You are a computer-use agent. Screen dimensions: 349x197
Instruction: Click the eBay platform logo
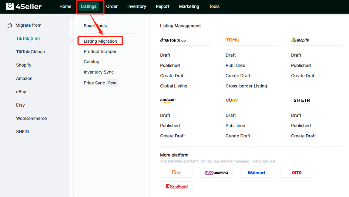(x=232, y=100)
